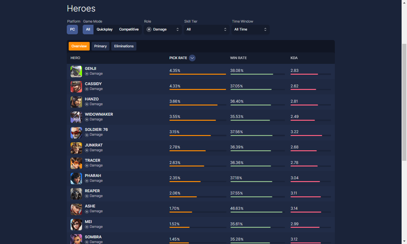Image resolution: width=407 pixels, height=244 pixels.
Task: Open Widowmaker's hero portrait
Action: [x=76, y=117]
